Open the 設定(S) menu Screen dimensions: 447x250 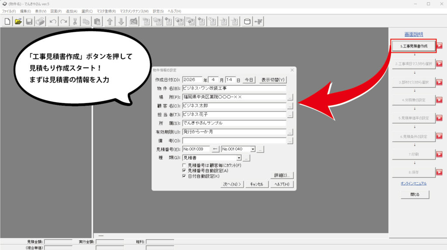[158, 11]
